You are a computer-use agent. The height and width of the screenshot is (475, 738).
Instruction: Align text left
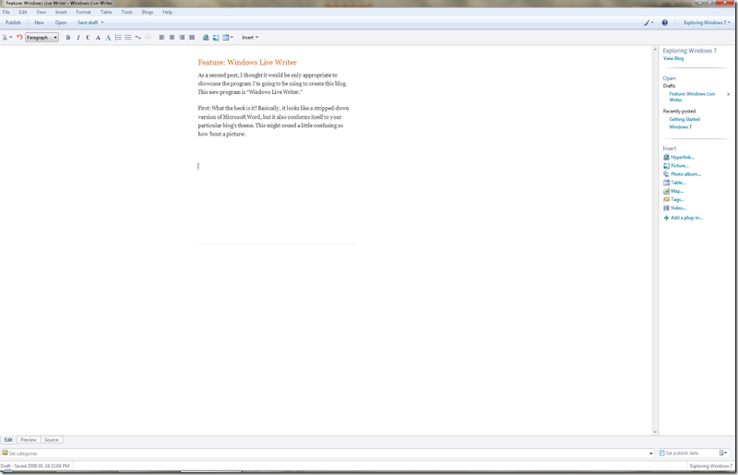click(x=161, y=37)
